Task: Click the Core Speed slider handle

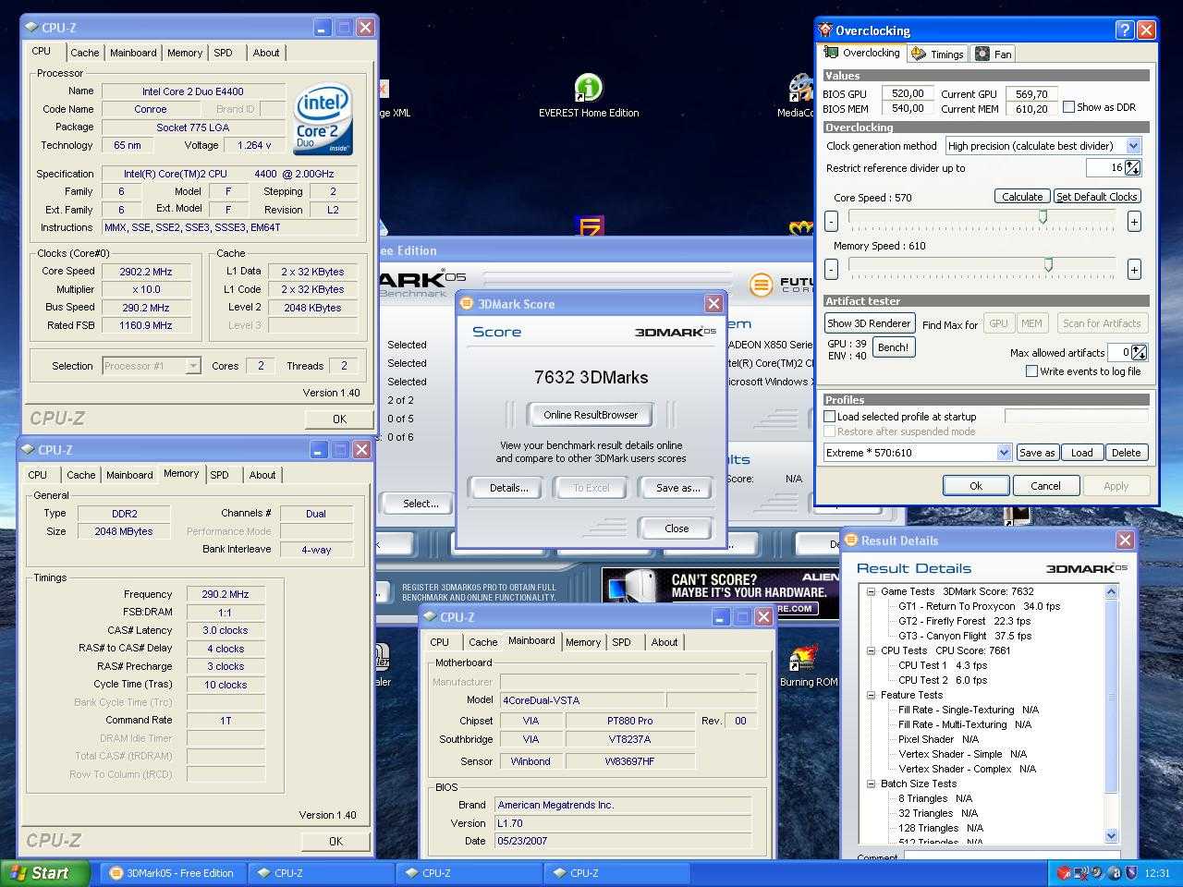Action: coord(1043,217)
